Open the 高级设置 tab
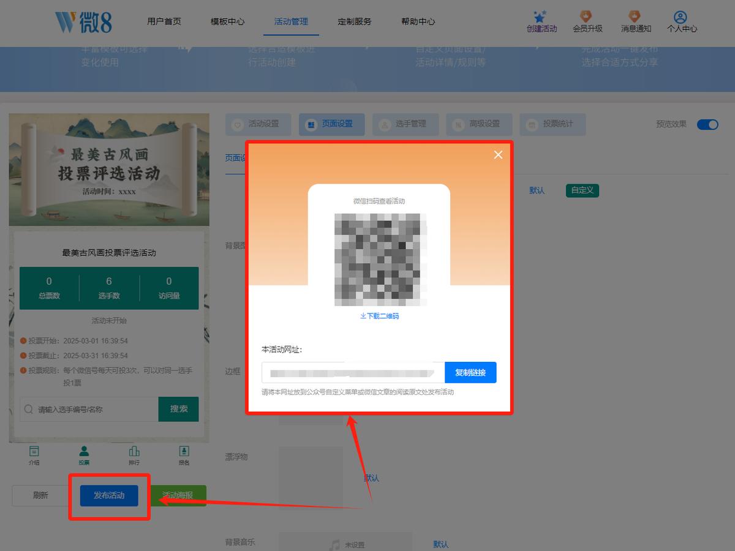735x551 pixels. 478,124
